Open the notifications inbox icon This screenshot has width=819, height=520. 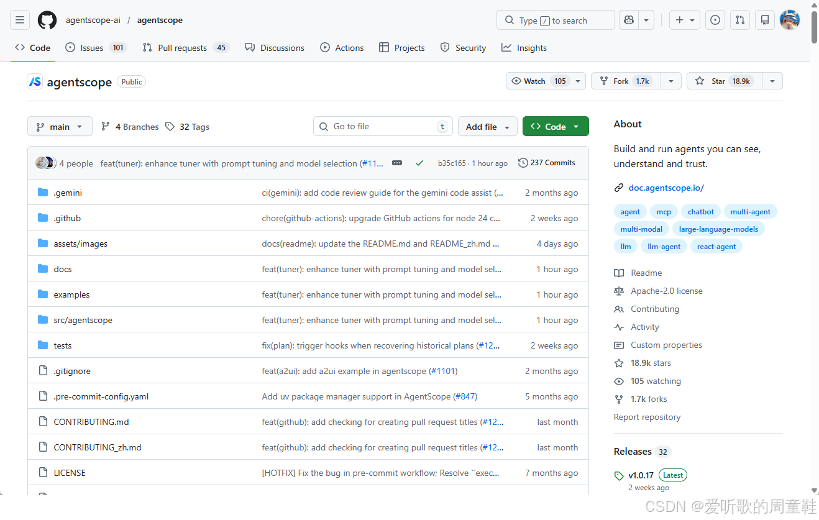click(765, 20)
